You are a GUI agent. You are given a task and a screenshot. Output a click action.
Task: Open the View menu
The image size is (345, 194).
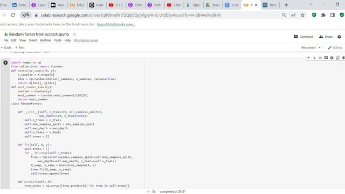23,40
